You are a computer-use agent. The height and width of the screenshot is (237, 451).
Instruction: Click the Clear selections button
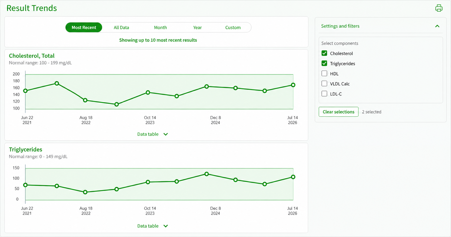click(338, 112)
